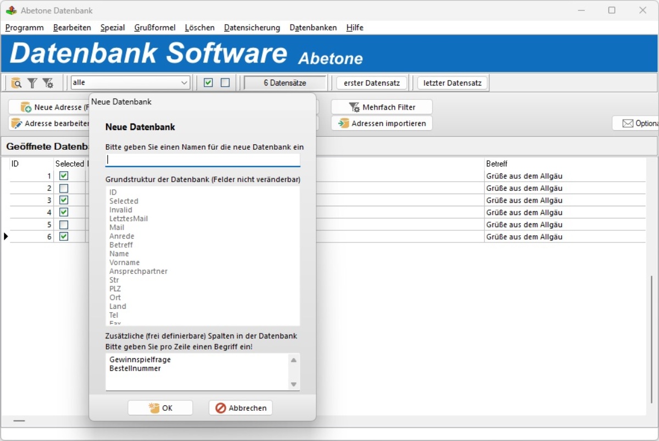Image resolution: width=659 pixels, height=441 pixels.
Task: Jump to letzter Datensatz
Action: coord(453,83)
